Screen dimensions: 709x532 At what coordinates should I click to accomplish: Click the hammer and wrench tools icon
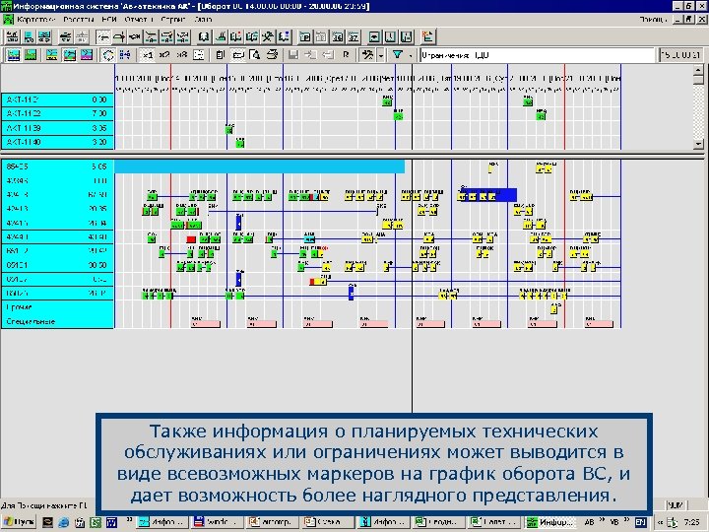[367, 55]
